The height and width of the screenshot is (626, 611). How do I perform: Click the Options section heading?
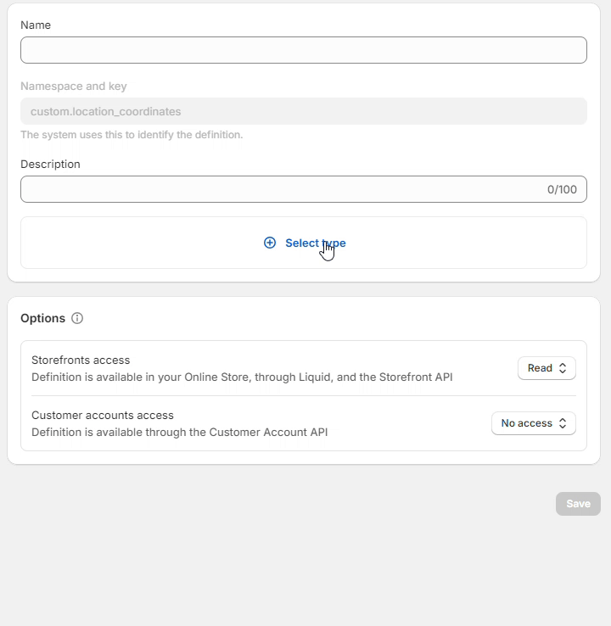42,318
